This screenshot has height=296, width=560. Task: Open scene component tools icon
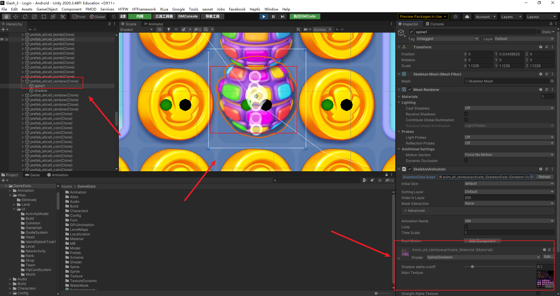298,29
